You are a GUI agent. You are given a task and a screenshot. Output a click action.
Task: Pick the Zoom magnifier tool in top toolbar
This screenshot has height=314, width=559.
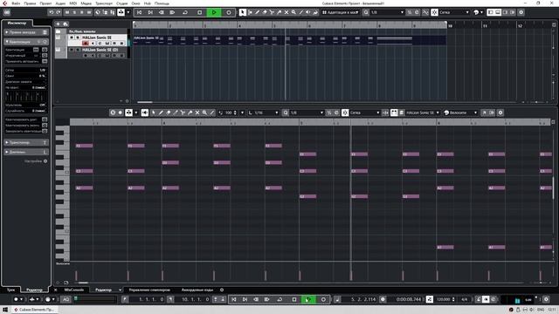[x=293, y=12]
